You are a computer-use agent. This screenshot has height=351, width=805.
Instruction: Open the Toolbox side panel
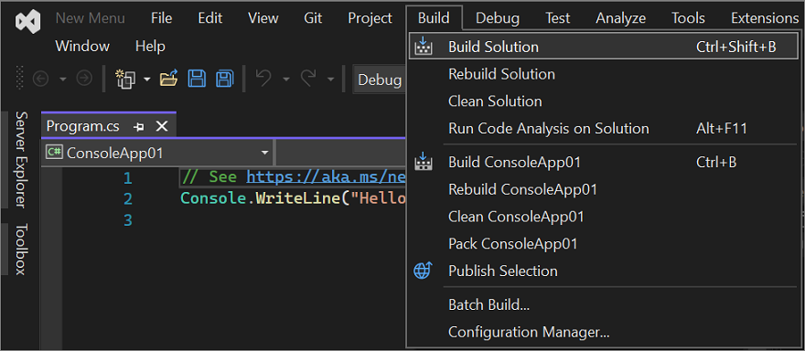[x=20, y=249]
